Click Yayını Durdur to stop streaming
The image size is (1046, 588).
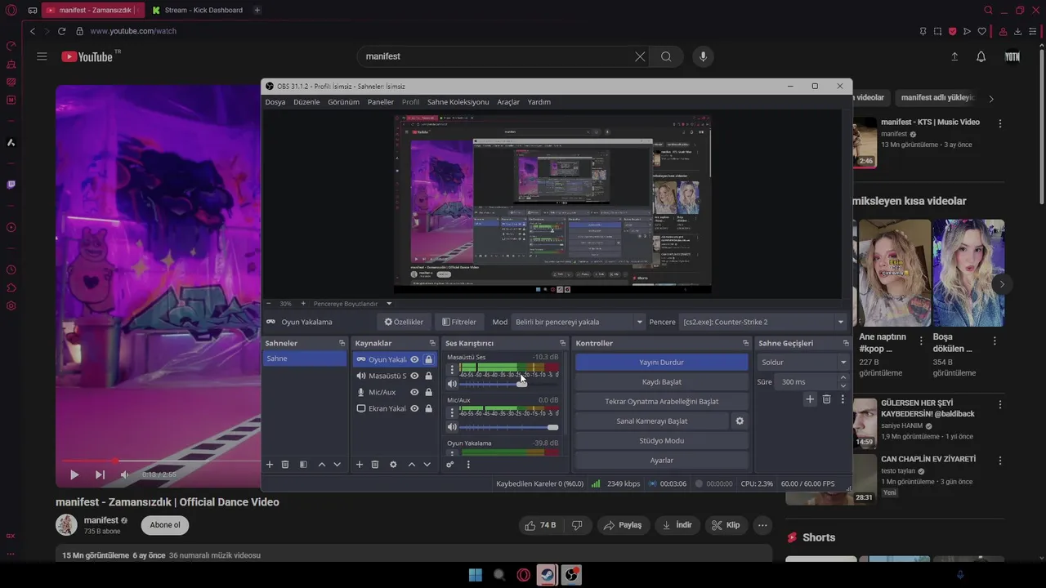point(662,363)
